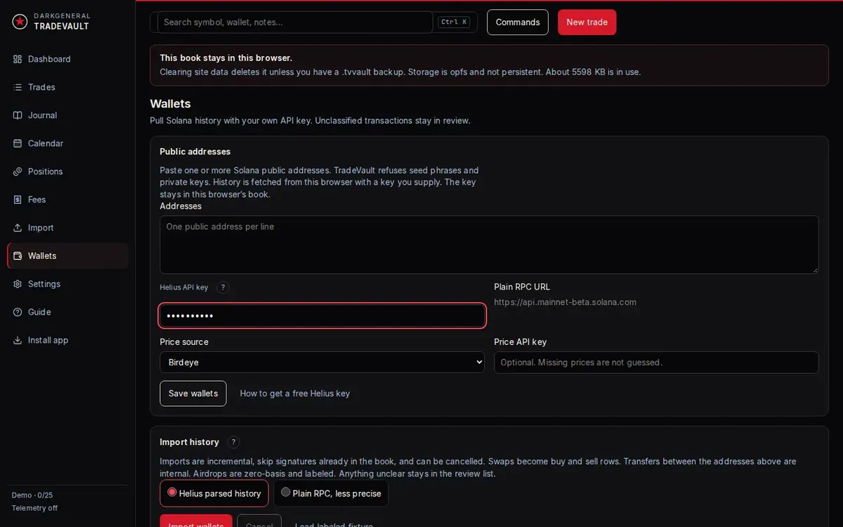Viewport: 843px width, 527px height.
Task: Select Helius parsed history radio option
Action: point(214,493)
